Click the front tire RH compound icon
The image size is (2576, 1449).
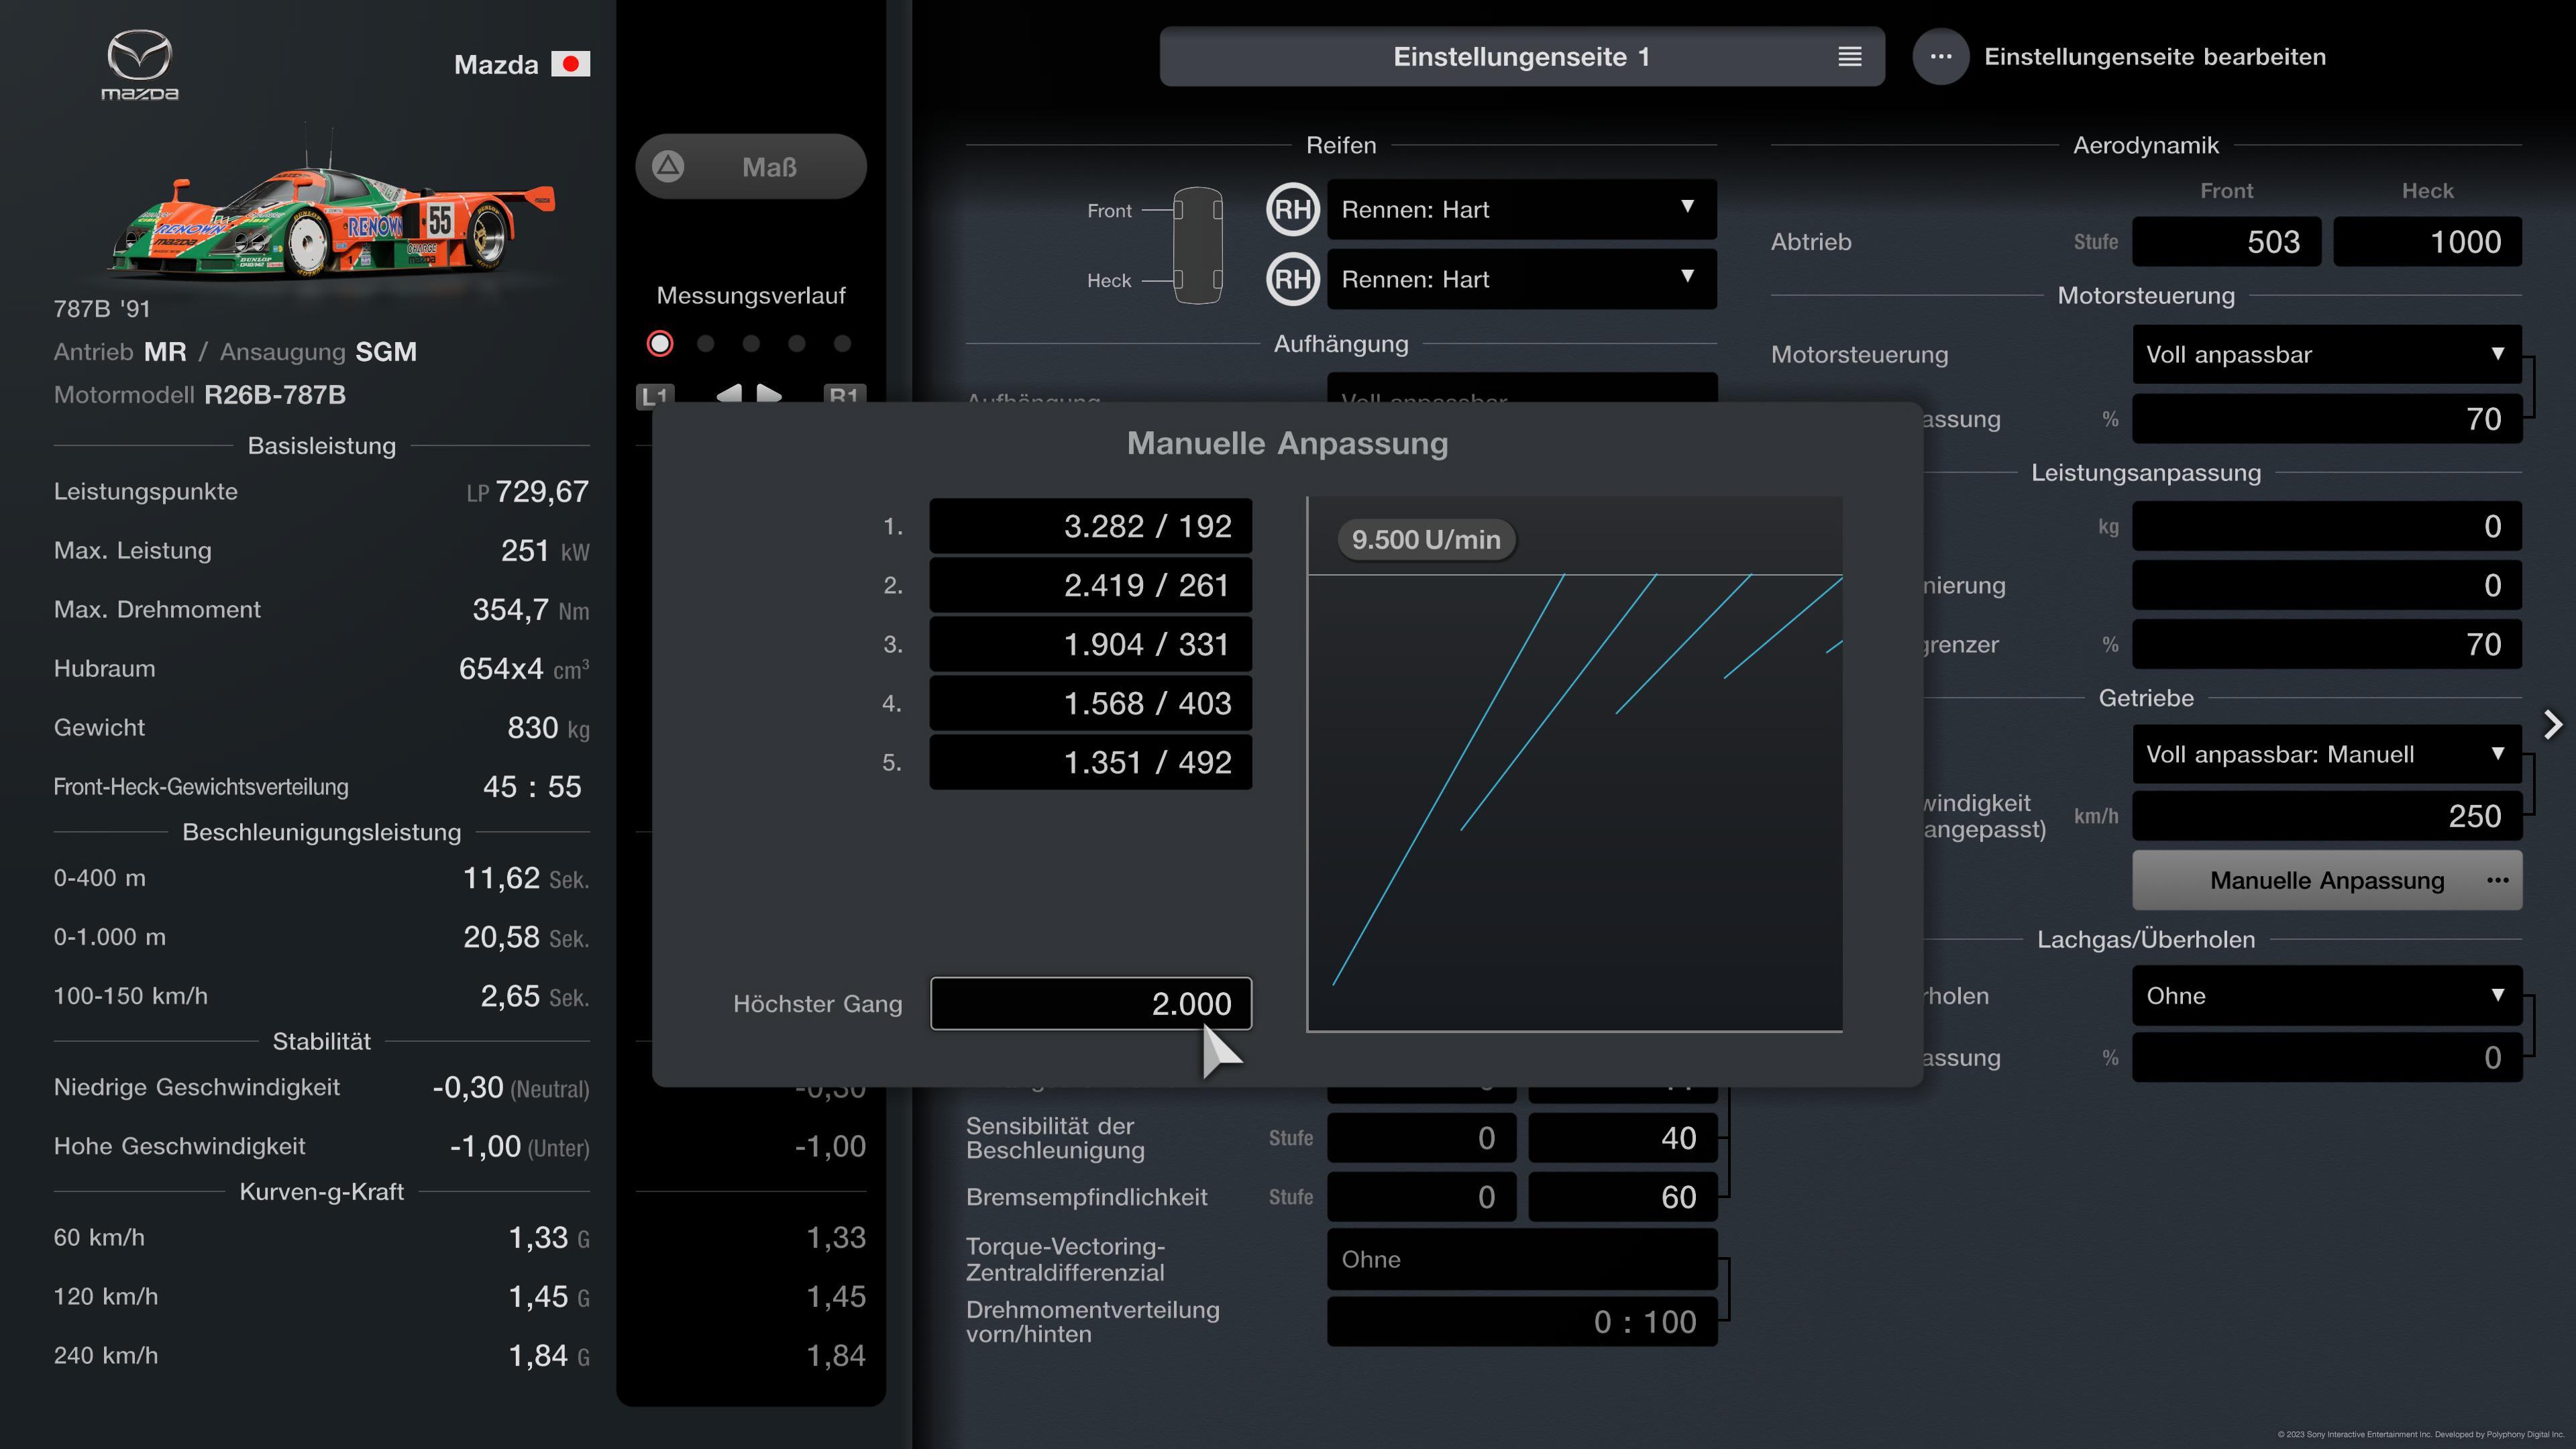click(x=1293, y=210)
